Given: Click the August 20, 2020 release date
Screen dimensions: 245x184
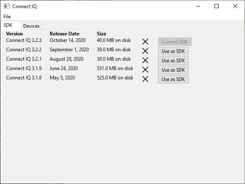Looking at the screenshot, I should [67, 59].
